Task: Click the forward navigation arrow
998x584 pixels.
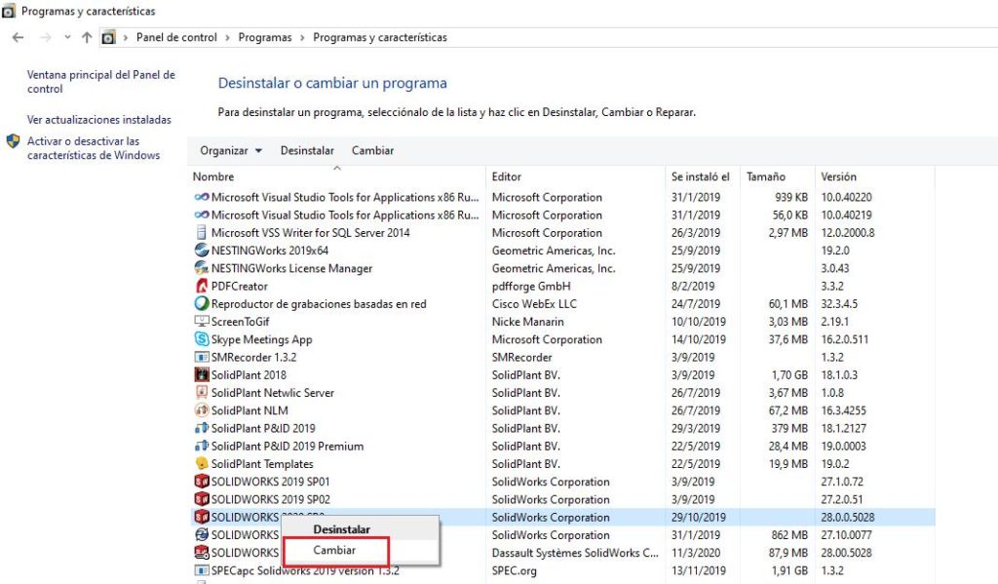Action: pyautogui.click(x=45, y=38)
